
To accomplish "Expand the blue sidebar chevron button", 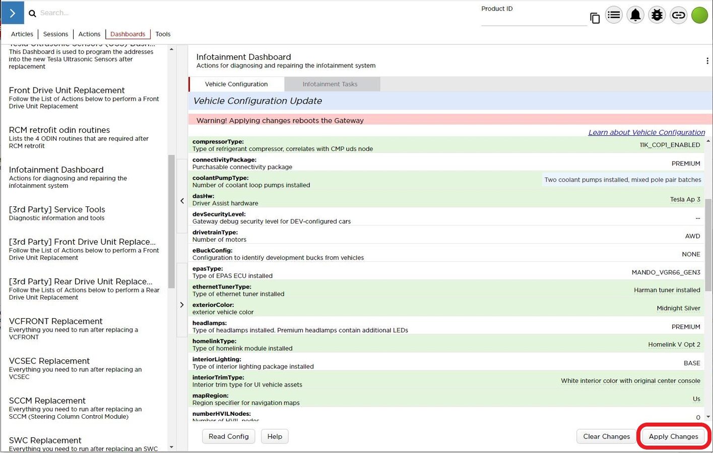I will pyautogui.click(x=13, y=13).
